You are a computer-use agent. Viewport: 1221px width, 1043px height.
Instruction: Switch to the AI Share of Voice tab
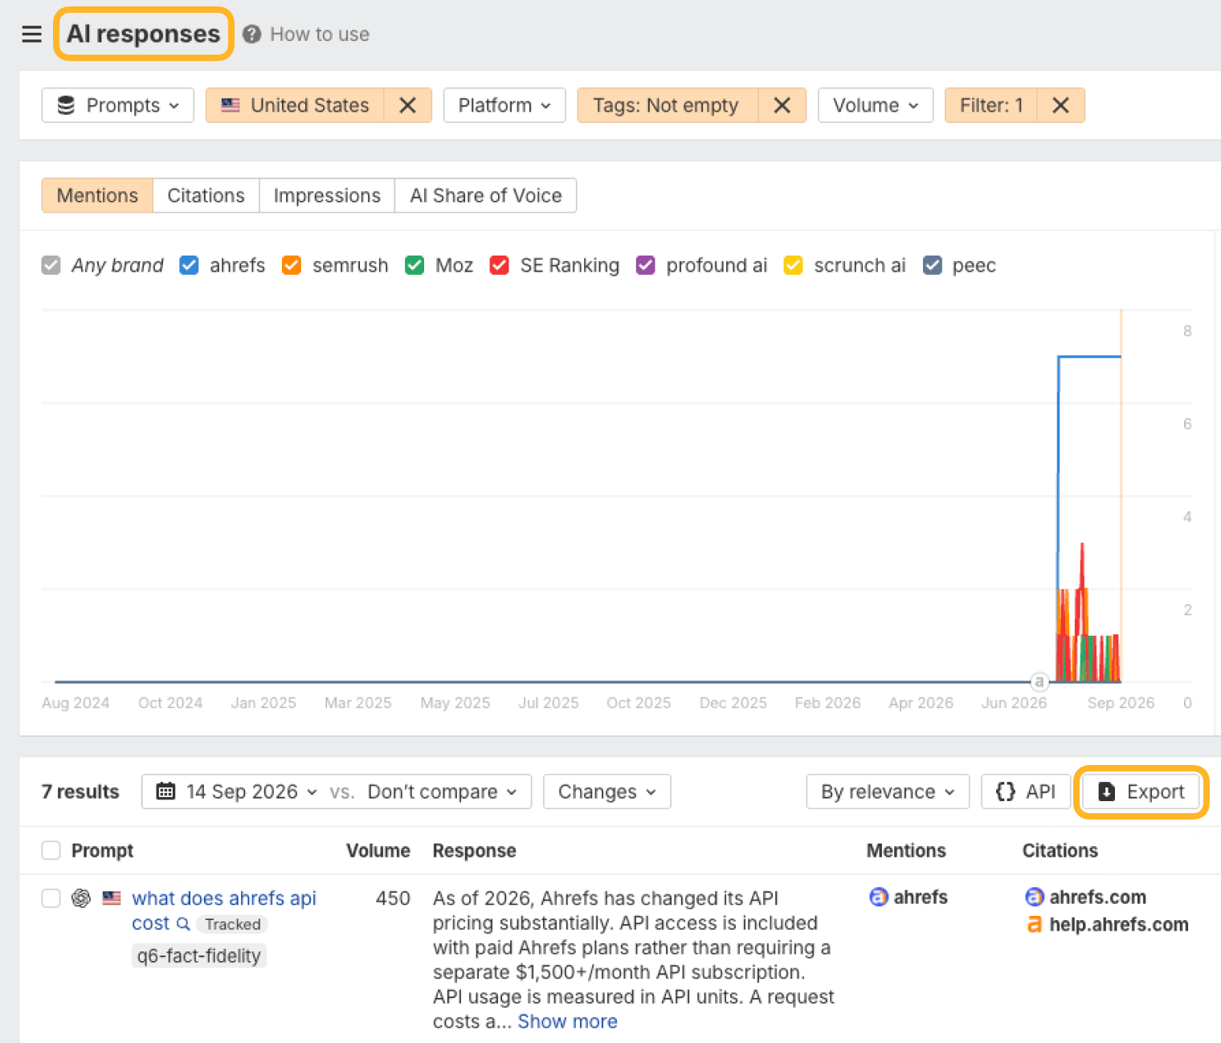(486, 195)
